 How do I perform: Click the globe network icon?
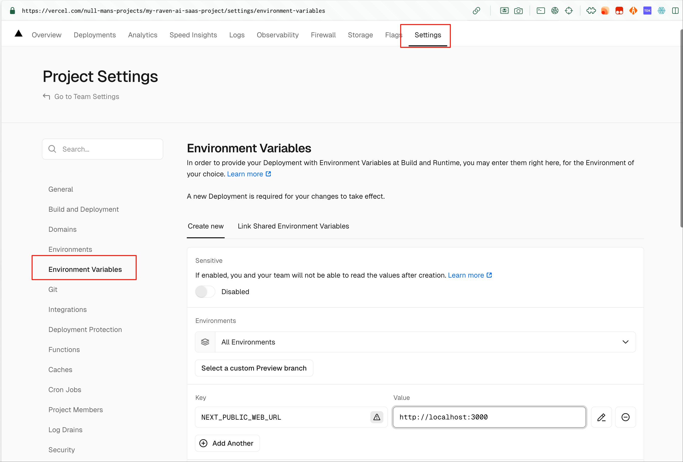[555, 11]
